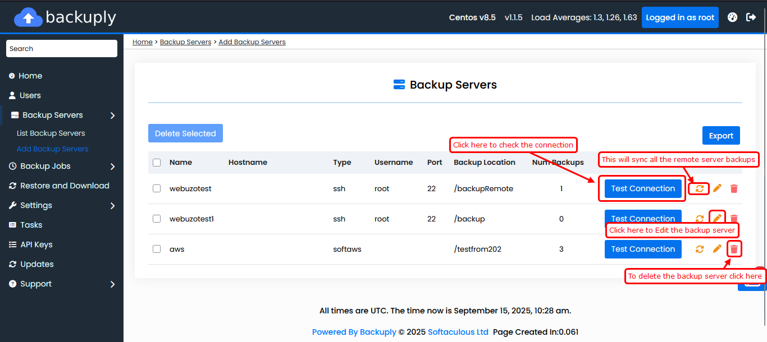This screenshot has height=342, width=767.
Task: Click the logout icon in header
Action: (751, 17)
